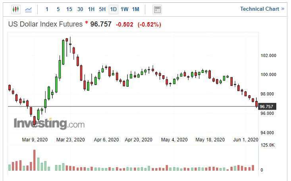
Task: Select the 15 minute interval
Action: pyautogui.click(x=69, y=9)
